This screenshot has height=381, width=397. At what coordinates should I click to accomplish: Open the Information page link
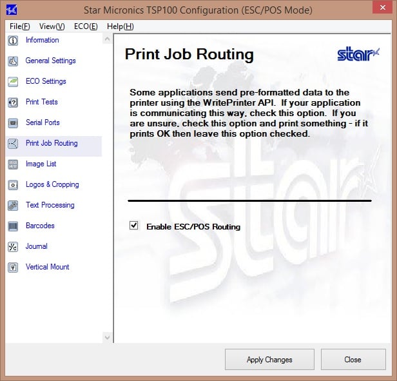[43, 40]
